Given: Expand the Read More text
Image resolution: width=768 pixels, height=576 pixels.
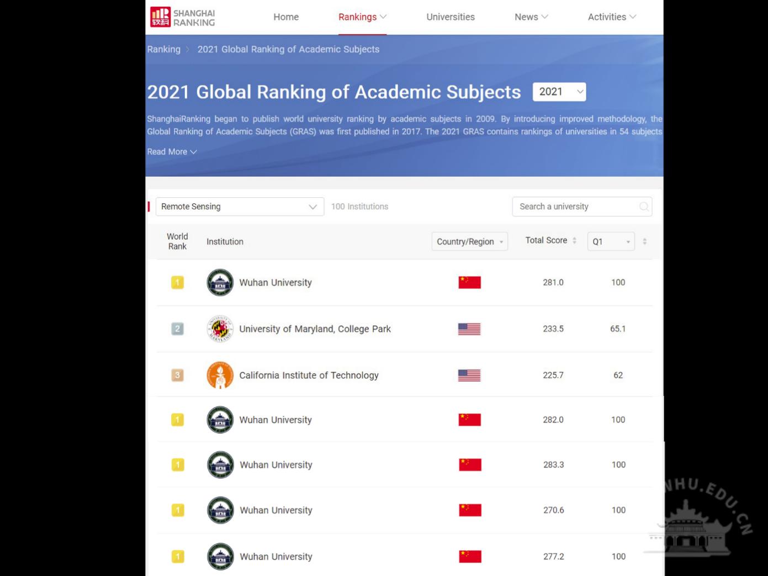Looking at the screenshot, I should [172, 152].
